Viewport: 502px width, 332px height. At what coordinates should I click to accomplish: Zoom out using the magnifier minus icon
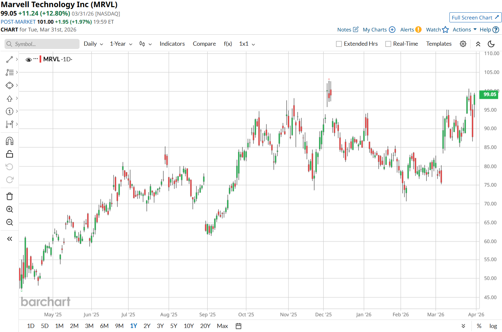pyautogui.click(x=9, y=222)
